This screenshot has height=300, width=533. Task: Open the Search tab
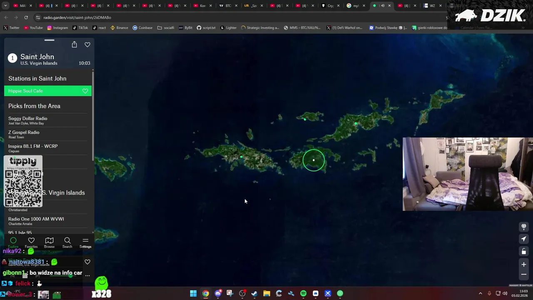click(x=67, y=242)
